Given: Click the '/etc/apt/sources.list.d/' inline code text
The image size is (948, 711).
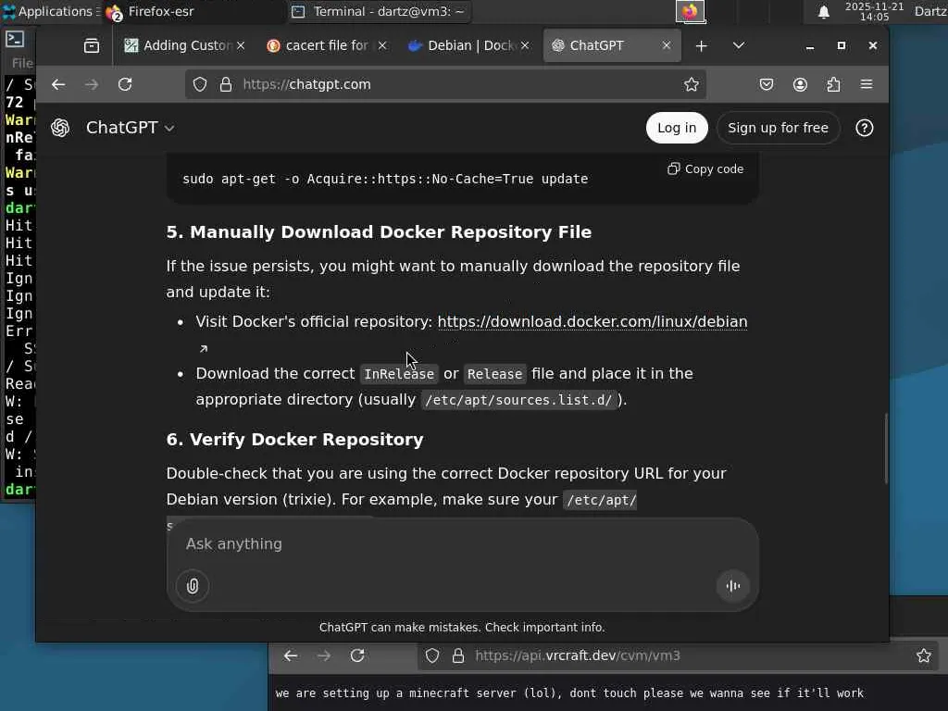Looking at the screenshot, I should pos(518,400).
